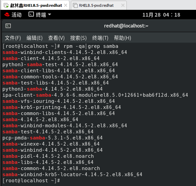The width and height of the screenshot is (196, 186).
Task: Open the 帮助(H) menu
Action: click(x=122, y=38)
